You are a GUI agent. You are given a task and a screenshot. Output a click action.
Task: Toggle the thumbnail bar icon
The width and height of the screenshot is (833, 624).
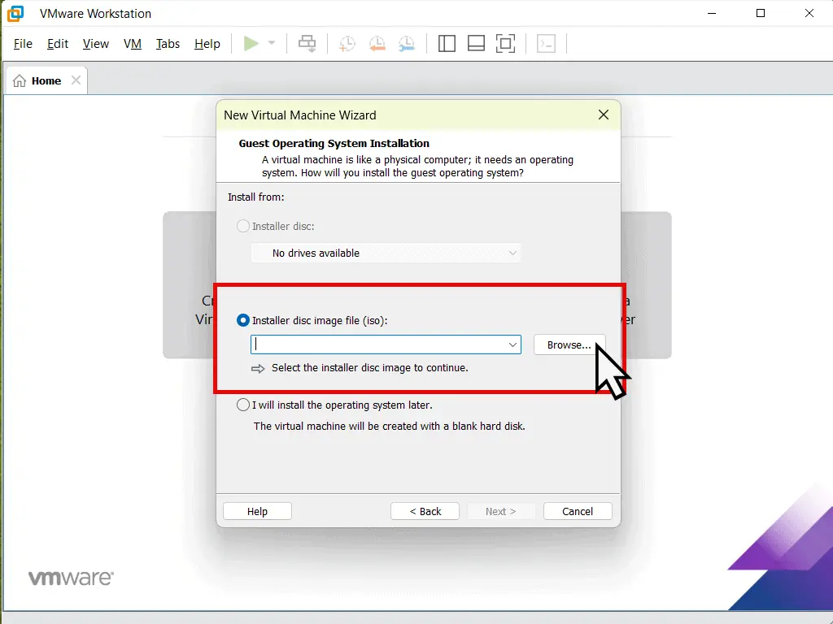476,44
